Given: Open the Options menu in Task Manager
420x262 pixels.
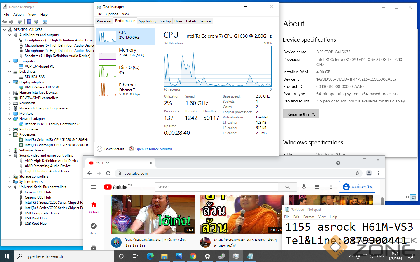Looking at the screenshot, I should tap(112, 14).
